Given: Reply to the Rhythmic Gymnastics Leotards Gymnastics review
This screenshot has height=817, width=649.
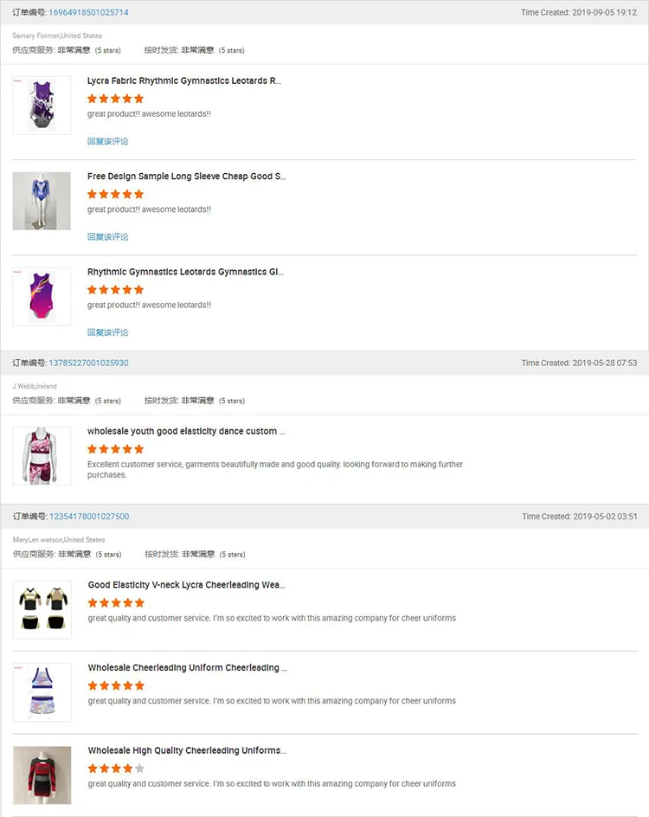Looking at the screenshot, I should pyautogui.click(x=108, y=332).
